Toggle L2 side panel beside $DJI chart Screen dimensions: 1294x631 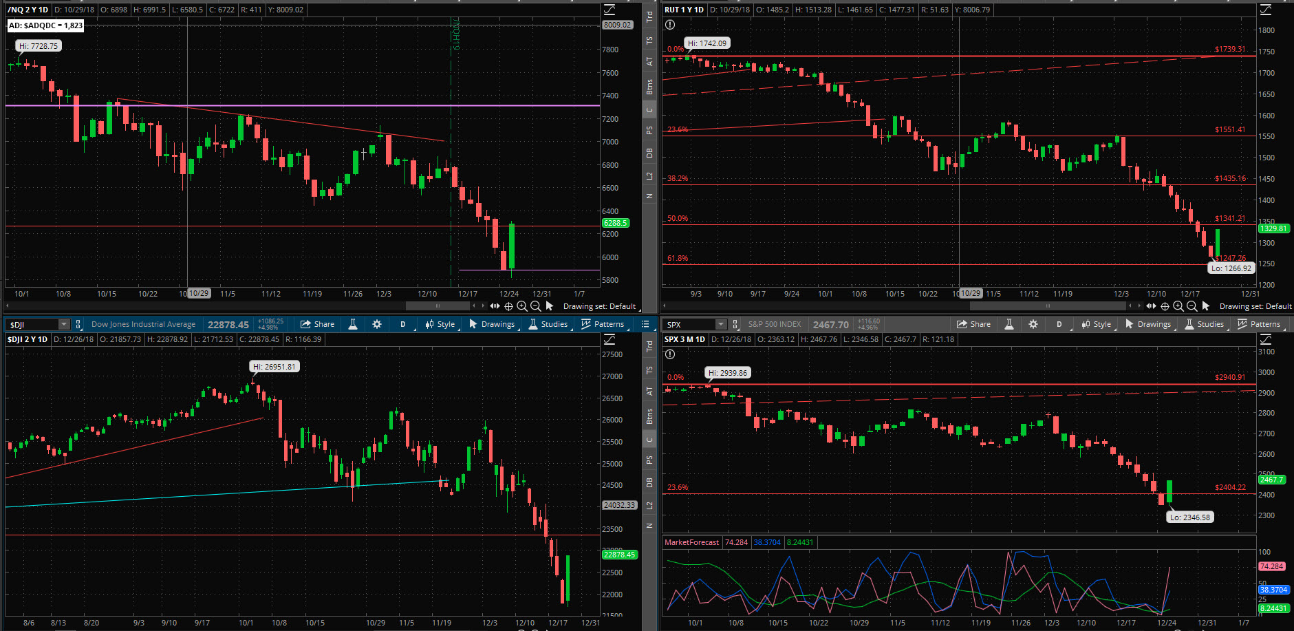(x=649, y=506)
